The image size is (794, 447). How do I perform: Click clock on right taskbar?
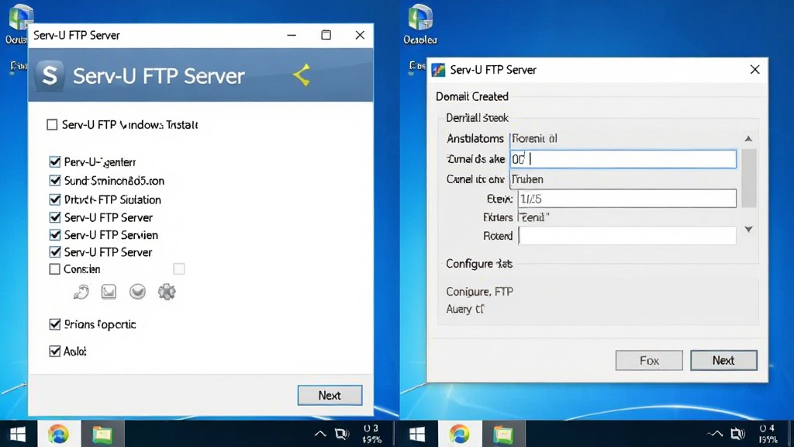767,434
